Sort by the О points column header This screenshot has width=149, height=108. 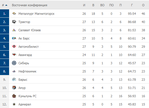pos(143,5)
